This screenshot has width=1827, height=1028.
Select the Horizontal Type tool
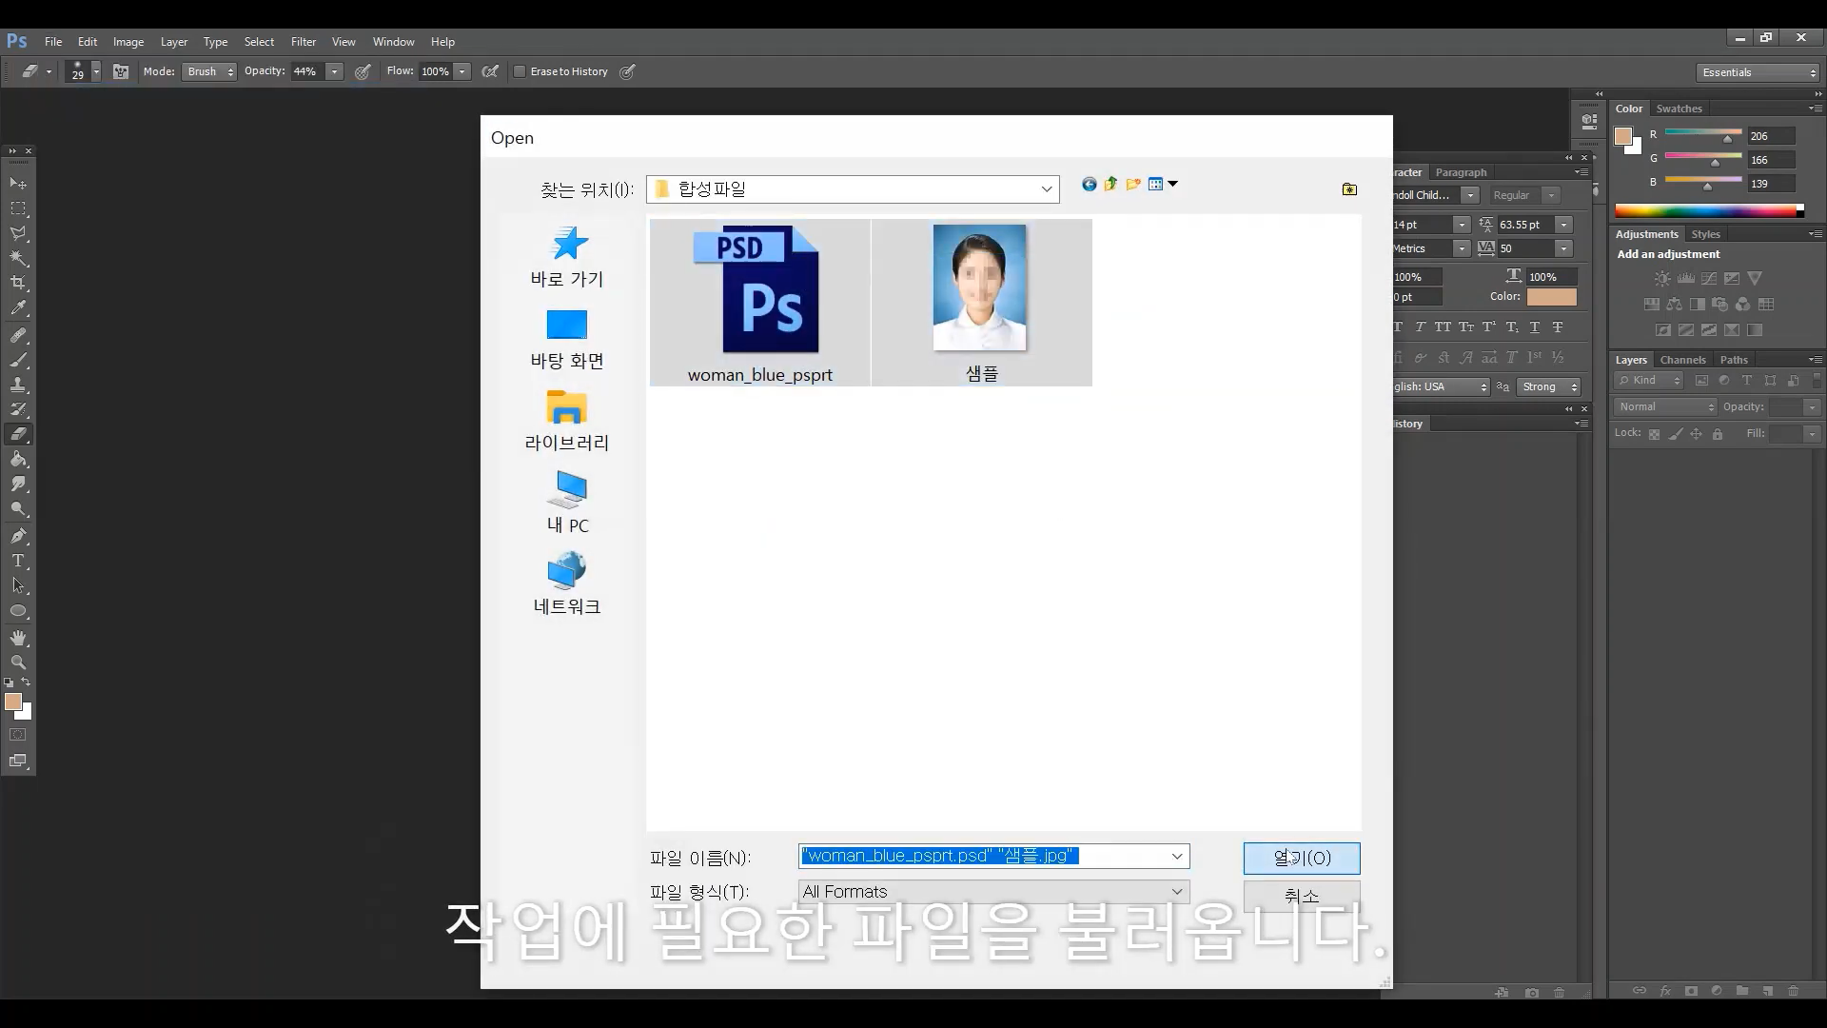18,561
